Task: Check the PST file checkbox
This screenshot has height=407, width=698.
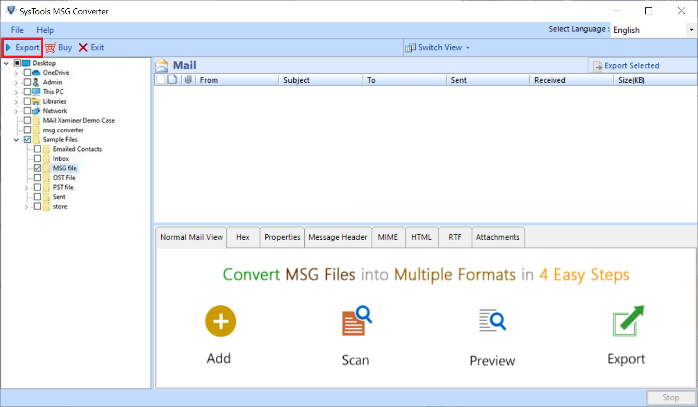Action: point(38,187)
